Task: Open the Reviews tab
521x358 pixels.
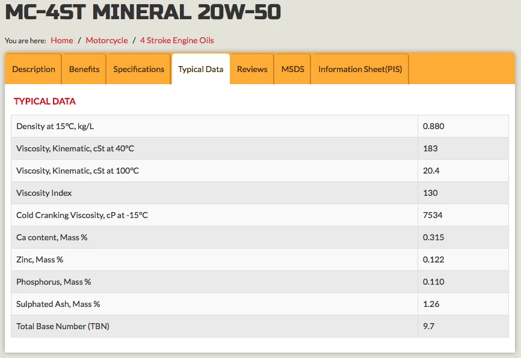Action: click(251, 68)
